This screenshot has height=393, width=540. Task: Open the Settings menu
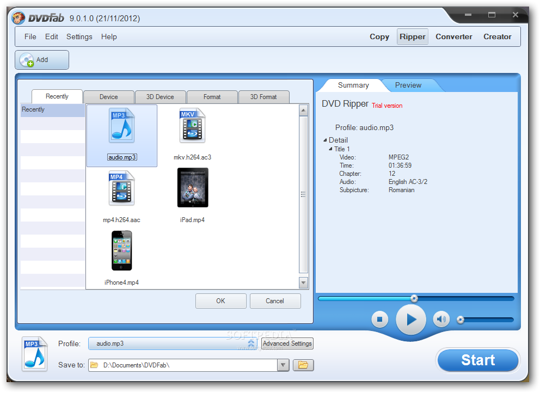pos(79,37)
